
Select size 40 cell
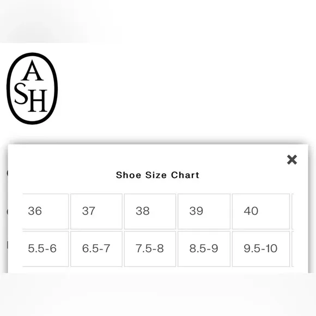pos(261,211)
